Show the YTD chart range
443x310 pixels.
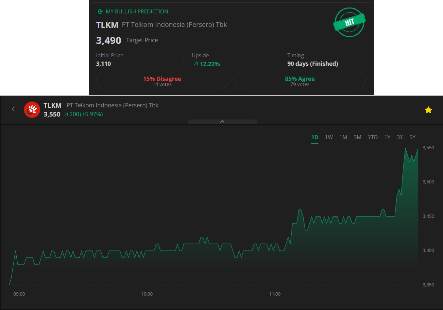tap(373, 137)
